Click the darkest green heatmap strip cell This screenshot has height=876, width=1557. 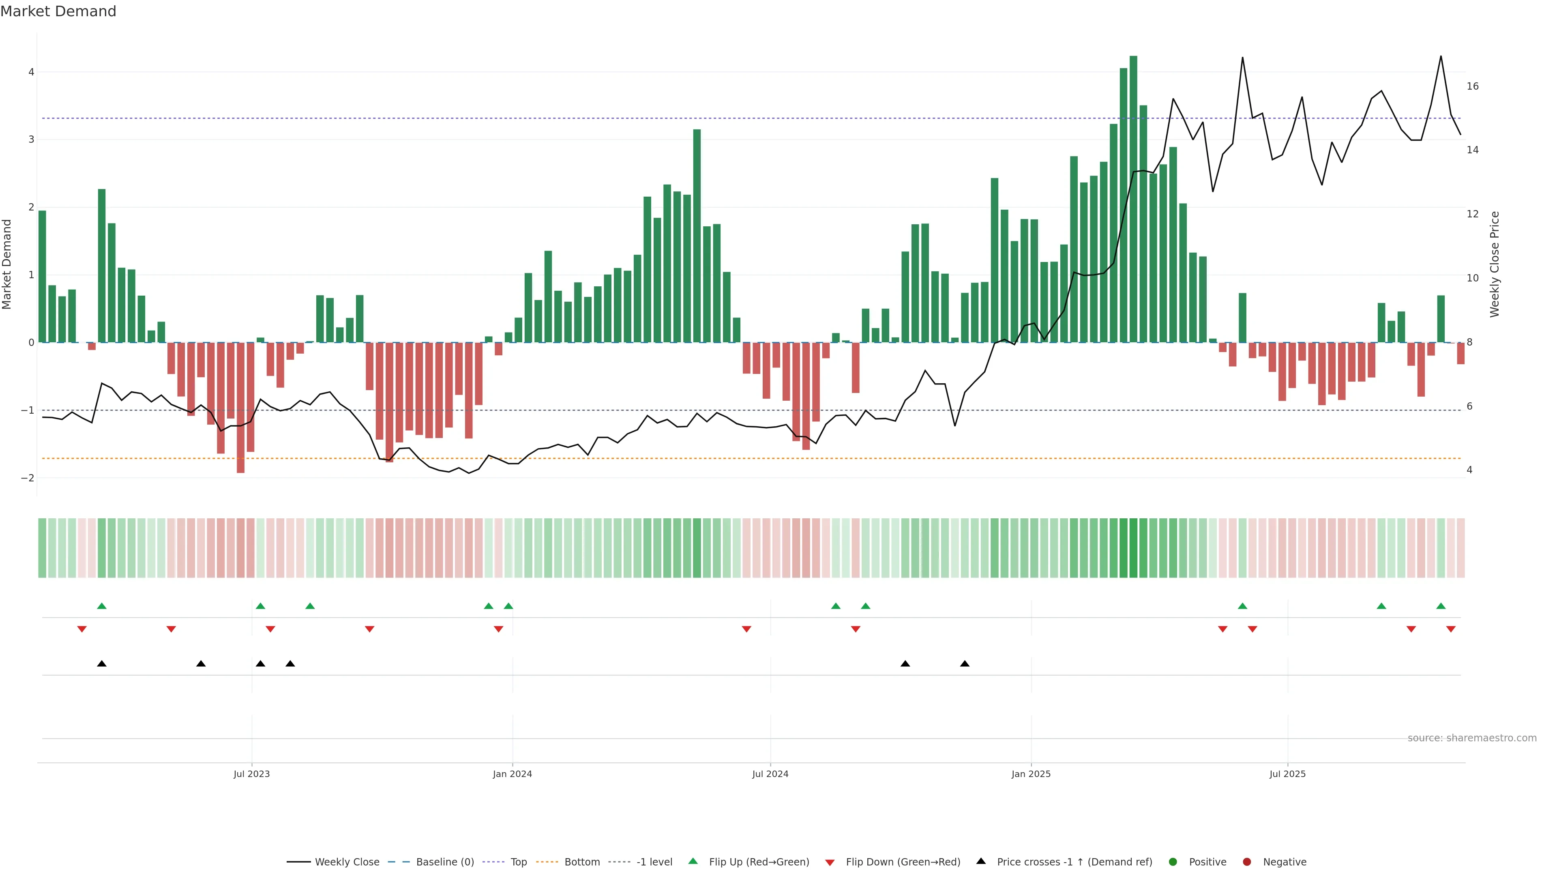(x=1133, y=548)
